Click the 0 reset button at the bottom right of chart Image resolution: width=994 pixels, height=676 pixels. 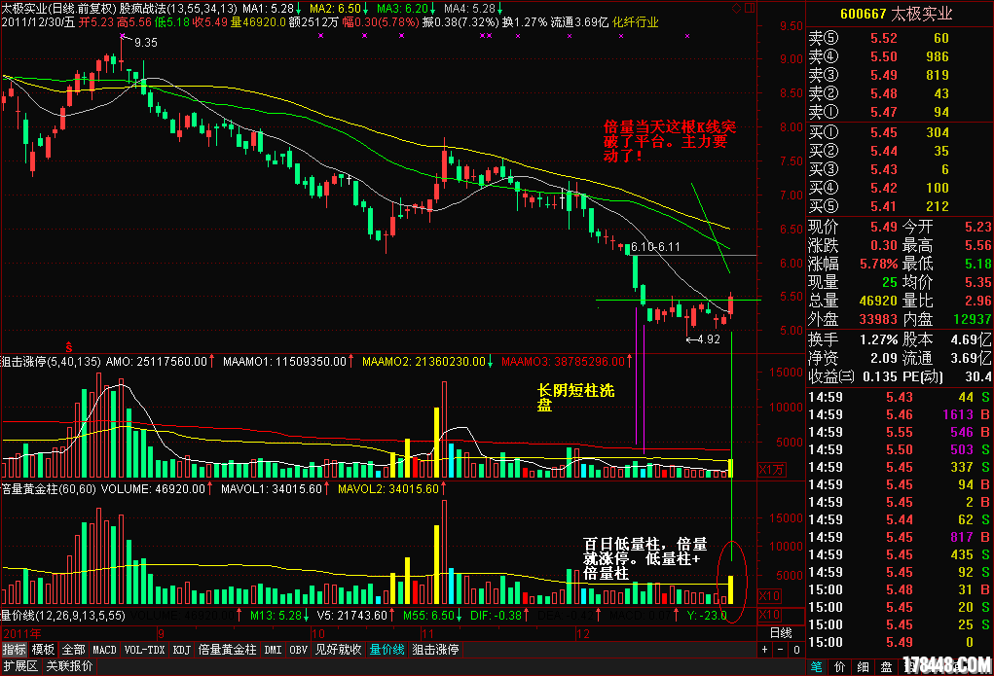pos(795,649)
